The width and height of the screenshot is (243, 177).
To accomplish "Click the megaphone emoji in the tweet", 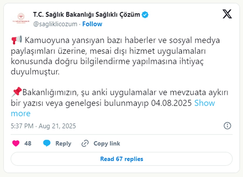I will tap(16, 40).
